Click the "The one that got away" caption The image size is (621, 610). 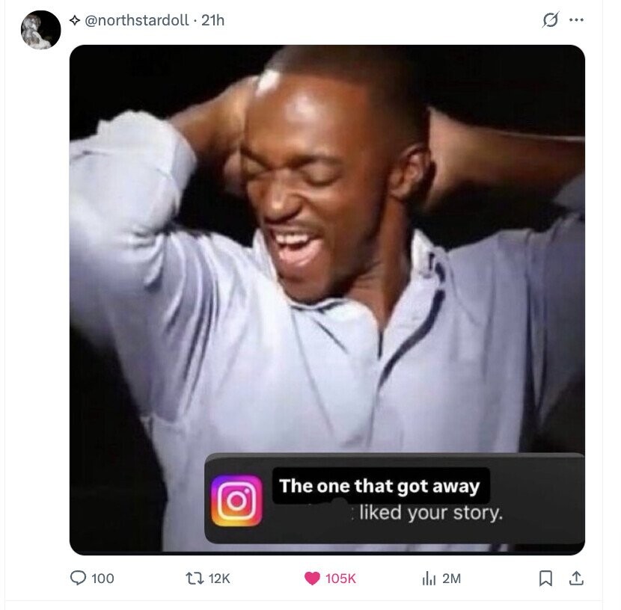tap(379, 485)
